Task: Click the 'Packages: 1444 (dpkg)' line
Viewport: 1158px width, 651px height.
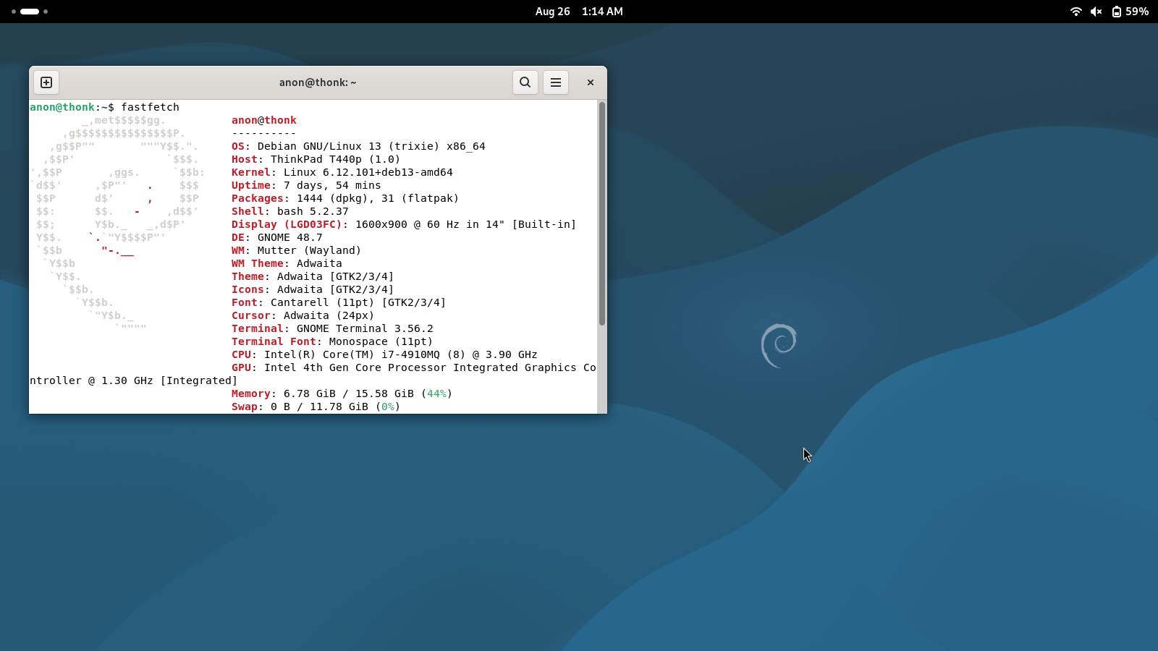Action: (x=345, y=198)
